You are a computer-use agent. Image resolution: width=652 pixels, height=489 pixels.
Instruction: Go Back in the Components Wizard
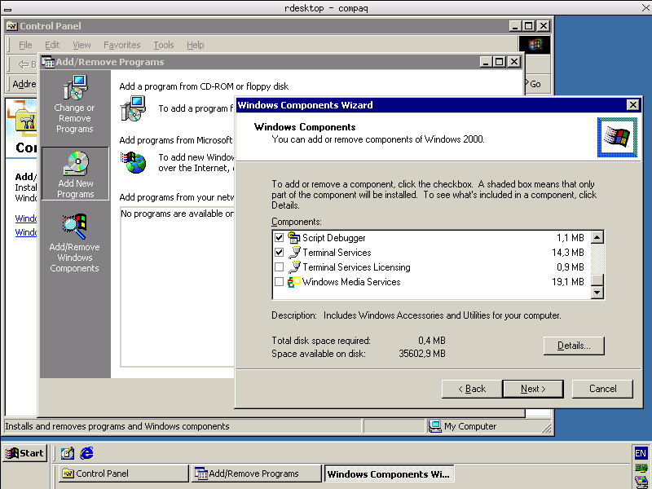472,389
